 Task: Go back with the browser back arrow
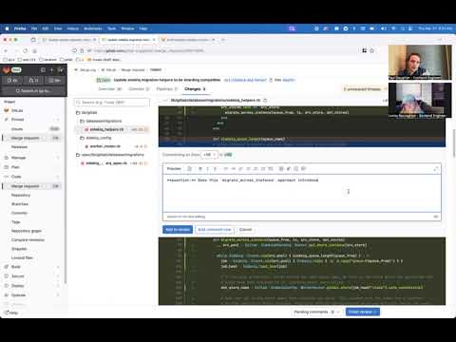pyautogui.click(x=6, y=50)
